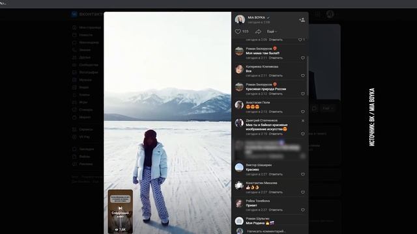The image size is (417, 234).
Task: Open MIA BOYKA author name link
Action: tap(256, 18)
